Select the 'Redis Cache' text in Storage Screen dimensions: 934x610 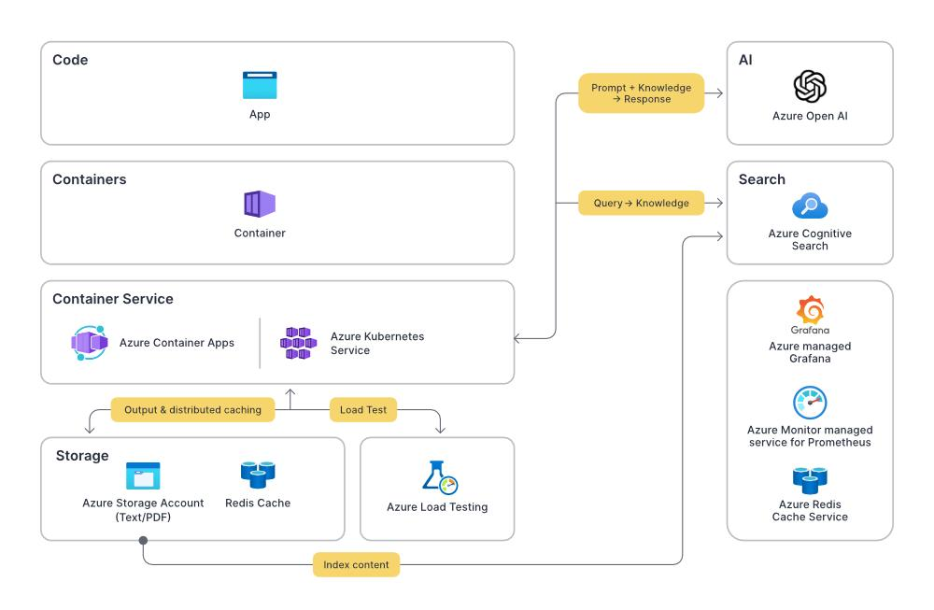pos(258,503)
